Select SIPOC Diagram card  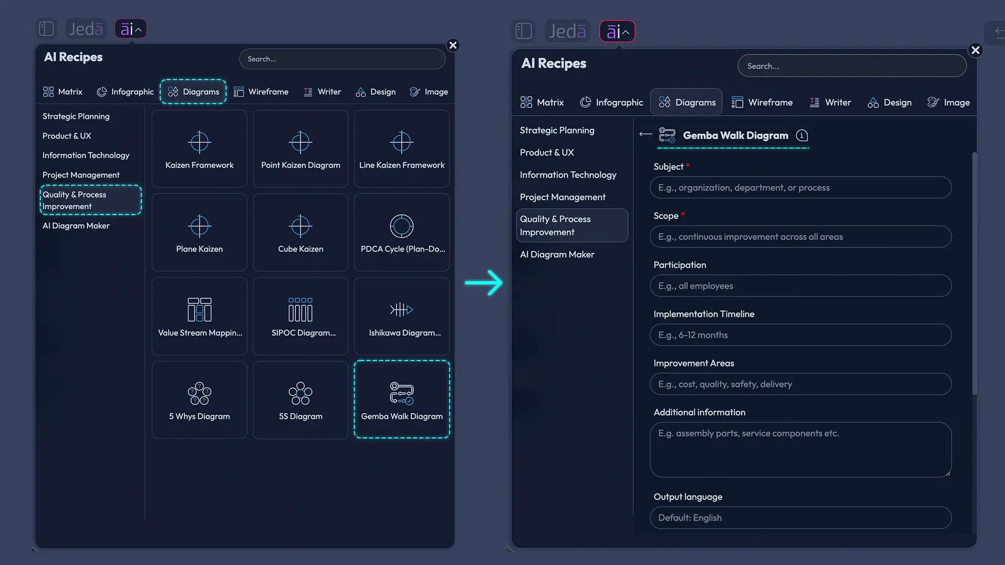(300, 316)
